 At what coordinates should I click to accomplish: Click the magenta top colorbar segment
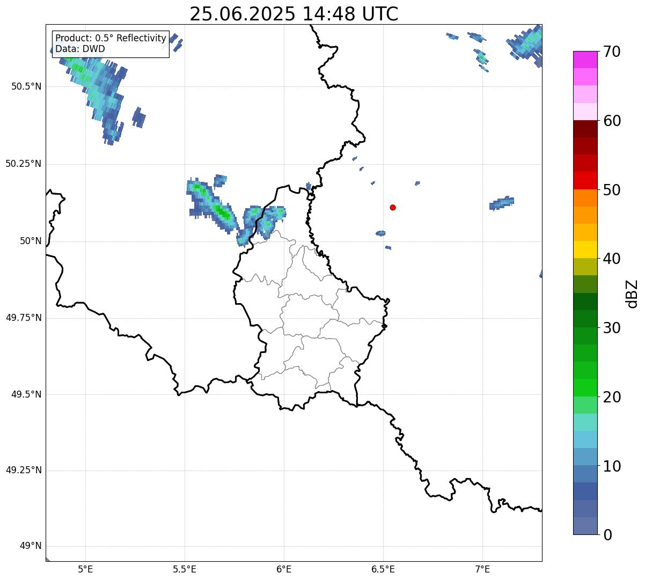[x=585, y=60]
